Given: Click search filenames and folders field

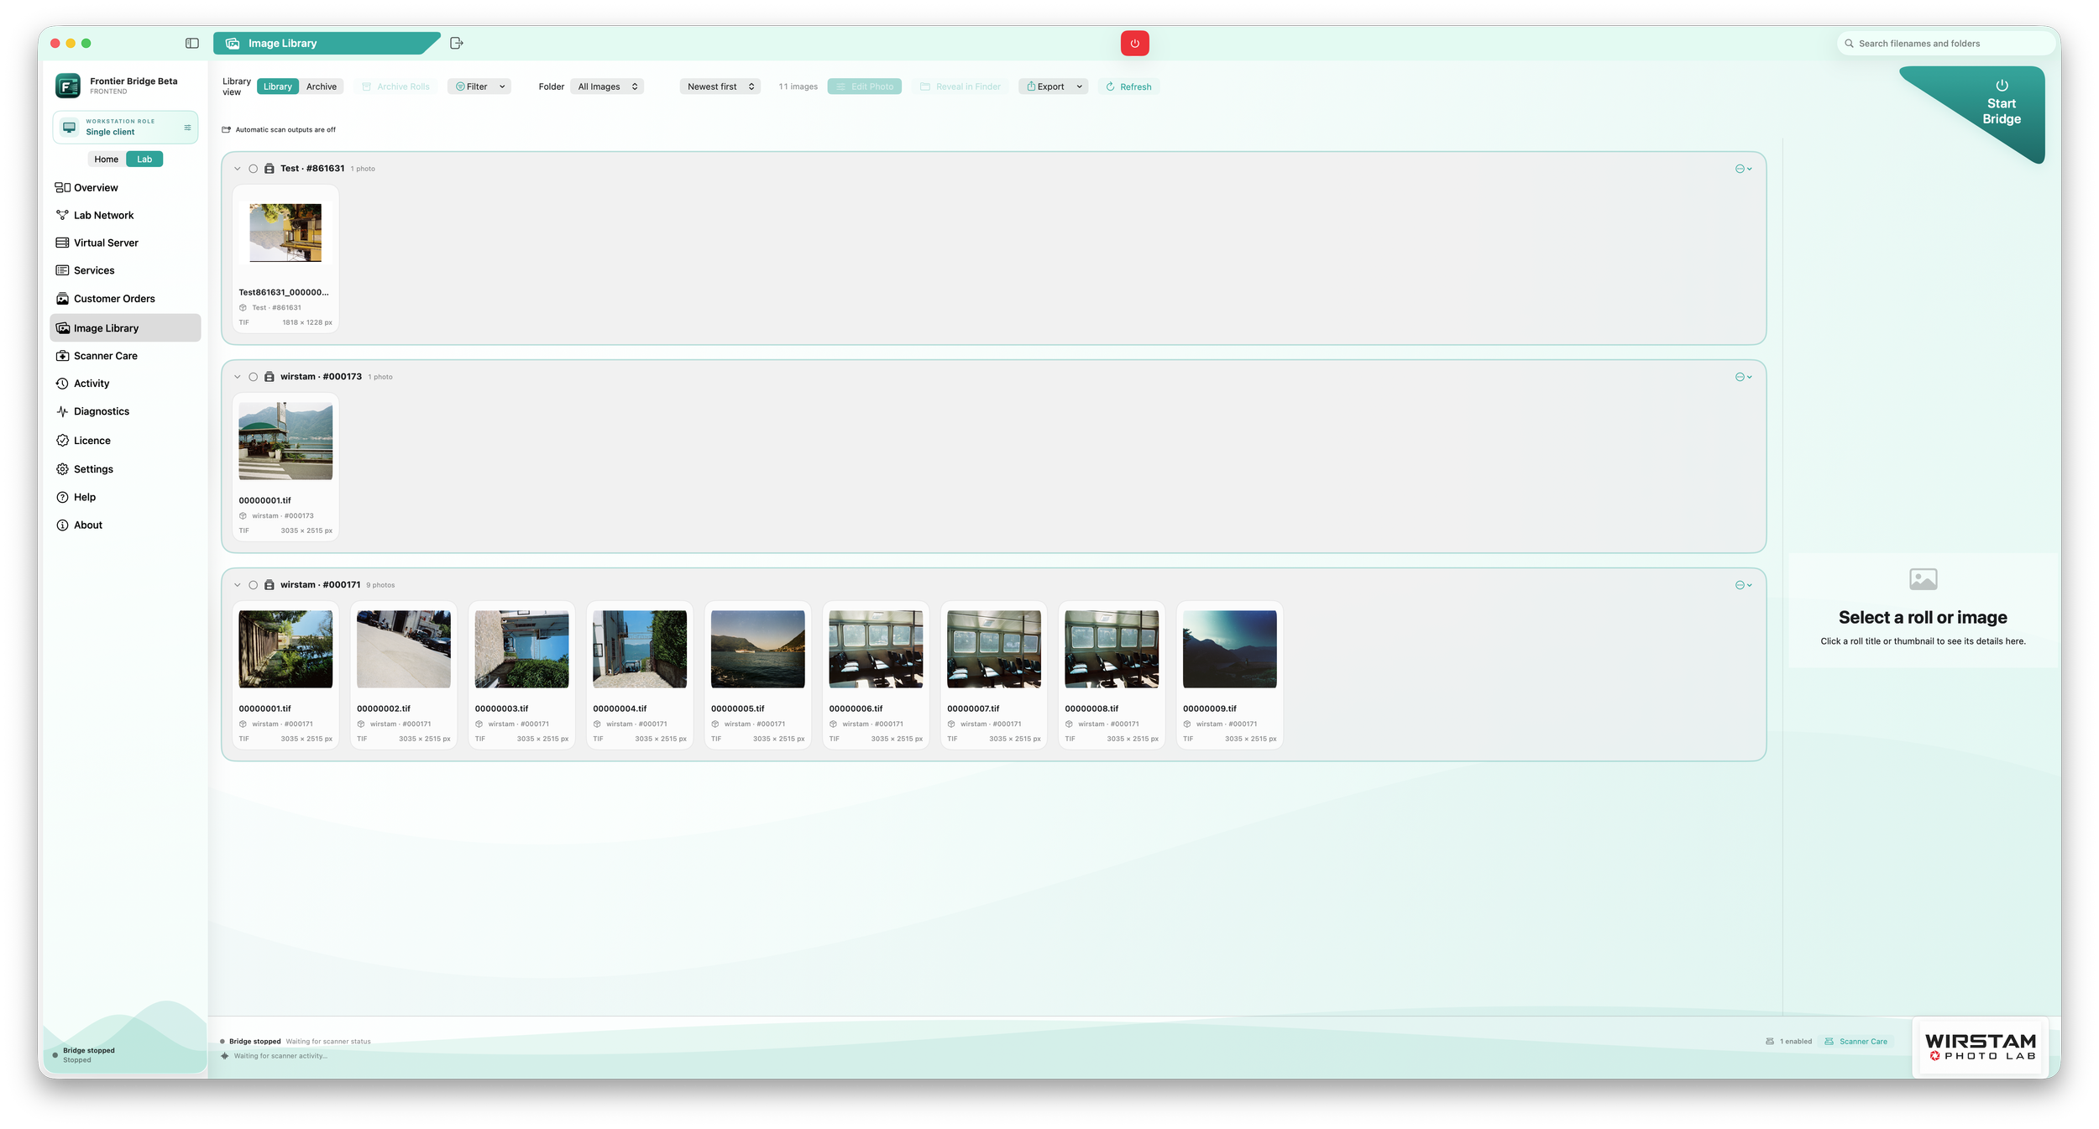Looking at the screenshot, I should (x=1946, y=44).
